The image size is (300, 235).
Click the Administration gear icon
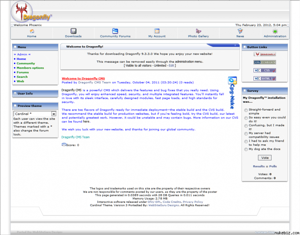click(x=275, y=31)
